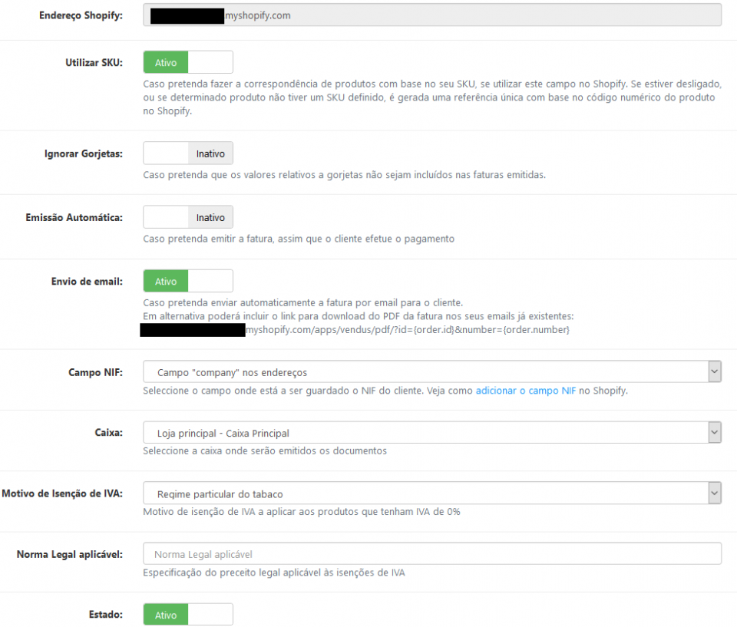Click the Regime particular do tabaco option

click(x=430, y=493)
